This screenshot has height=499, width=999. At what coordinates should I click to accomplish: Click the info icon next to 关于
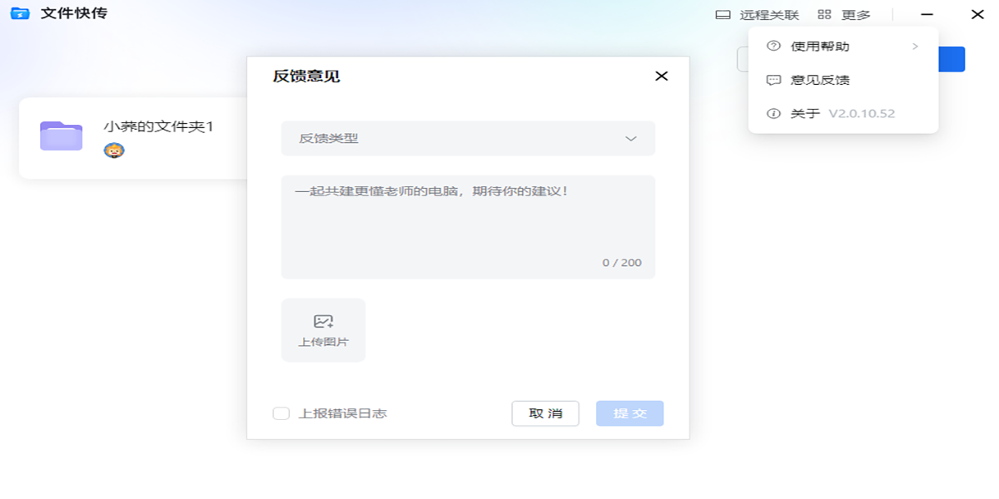tap(773, 114)
